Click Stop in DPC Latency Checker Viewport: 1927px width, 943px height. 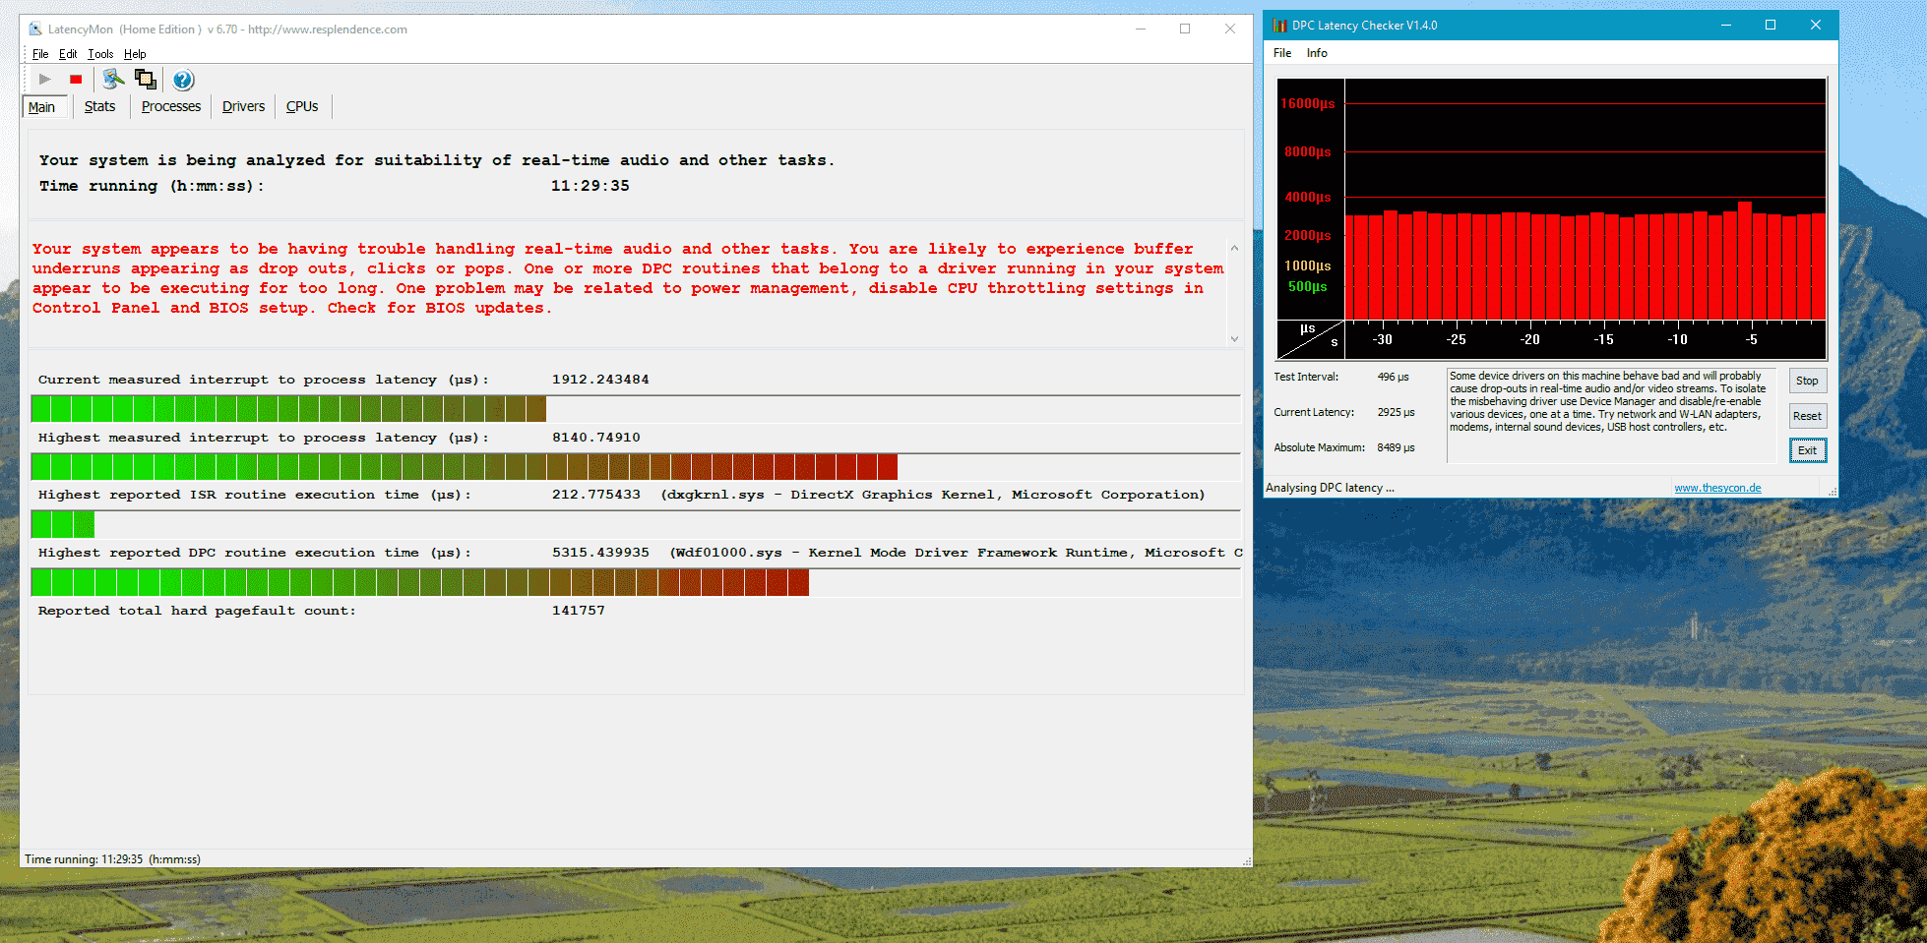tap(1807, 381)
